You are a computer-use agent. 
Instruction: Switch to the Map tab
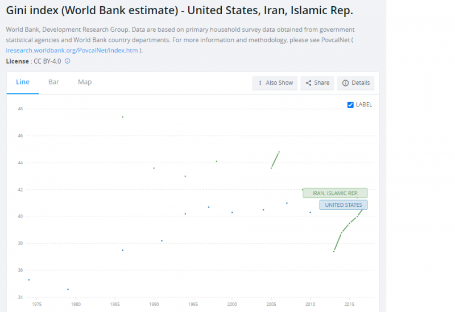85,82
